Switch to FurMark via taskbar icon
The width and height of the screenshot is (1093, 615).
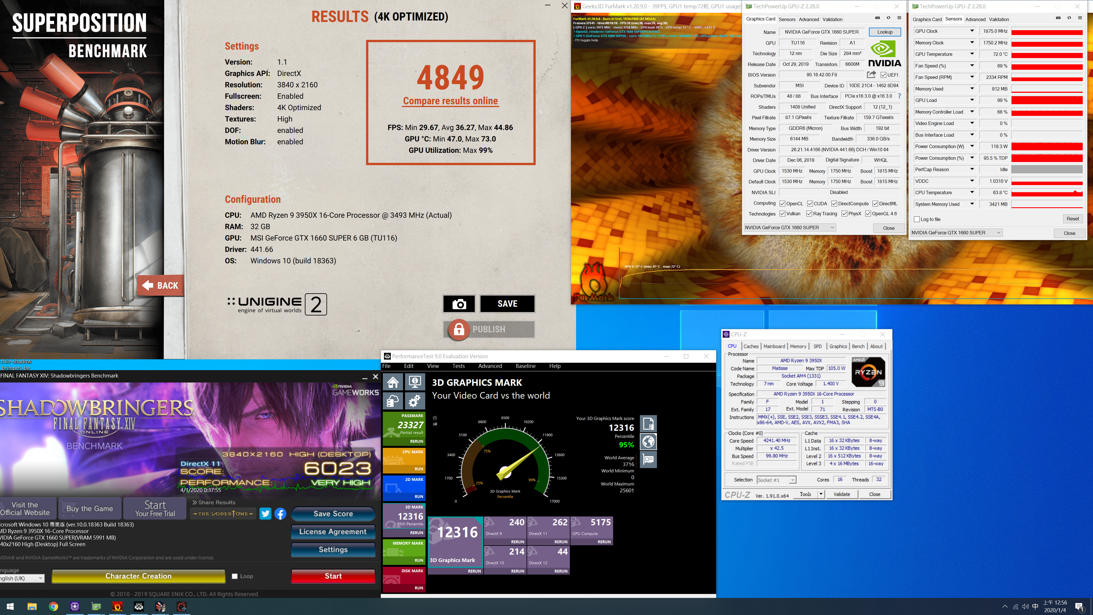[118, 606]
